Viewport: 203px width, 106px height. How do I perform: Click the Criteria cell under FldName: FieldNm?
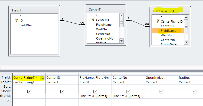click(x=95, y=96)
